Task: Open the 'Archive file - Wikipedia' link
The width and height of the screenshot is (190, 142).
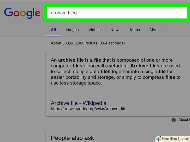Action: coord(79,103)
